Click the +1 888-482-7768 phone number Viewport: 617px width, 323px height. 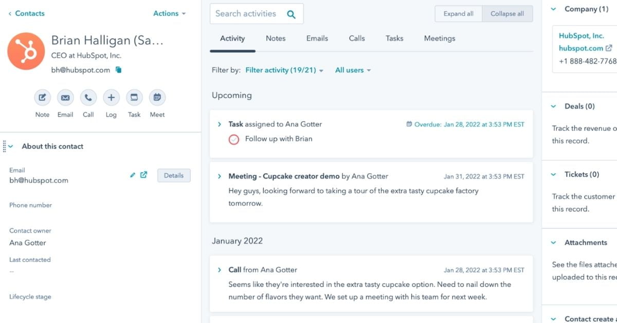pos(588,61)
